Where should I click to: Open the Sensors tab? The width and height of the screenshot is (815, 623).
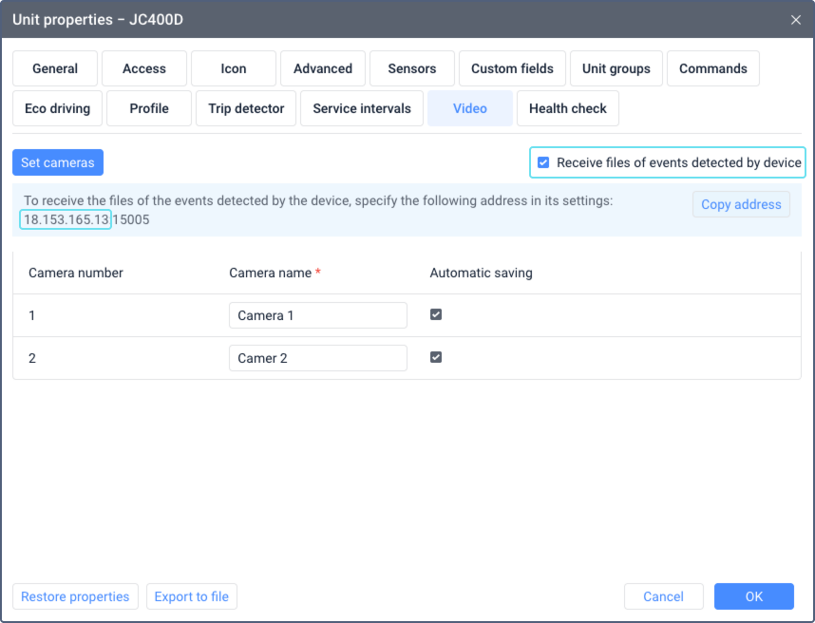pyautogui.click(x=412, y=68)
